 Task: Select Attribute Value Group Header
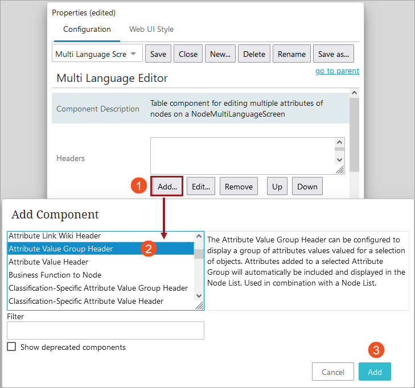click(x=100, y=249)
